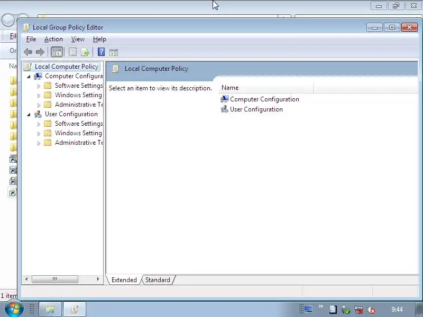The width and height of the screenshot is (423, 317).
Task: Click the Name column header
Action: (x=266, y=88)
